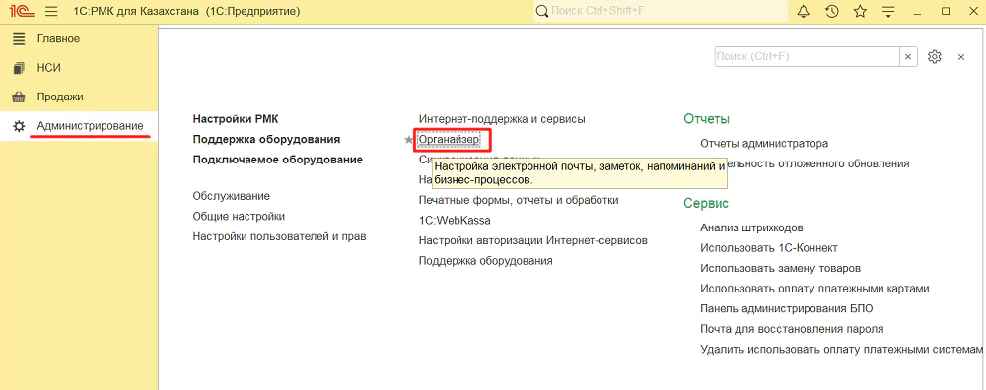Switch to the НСИ section
This screenshot has height=390, width=986.
49,68
